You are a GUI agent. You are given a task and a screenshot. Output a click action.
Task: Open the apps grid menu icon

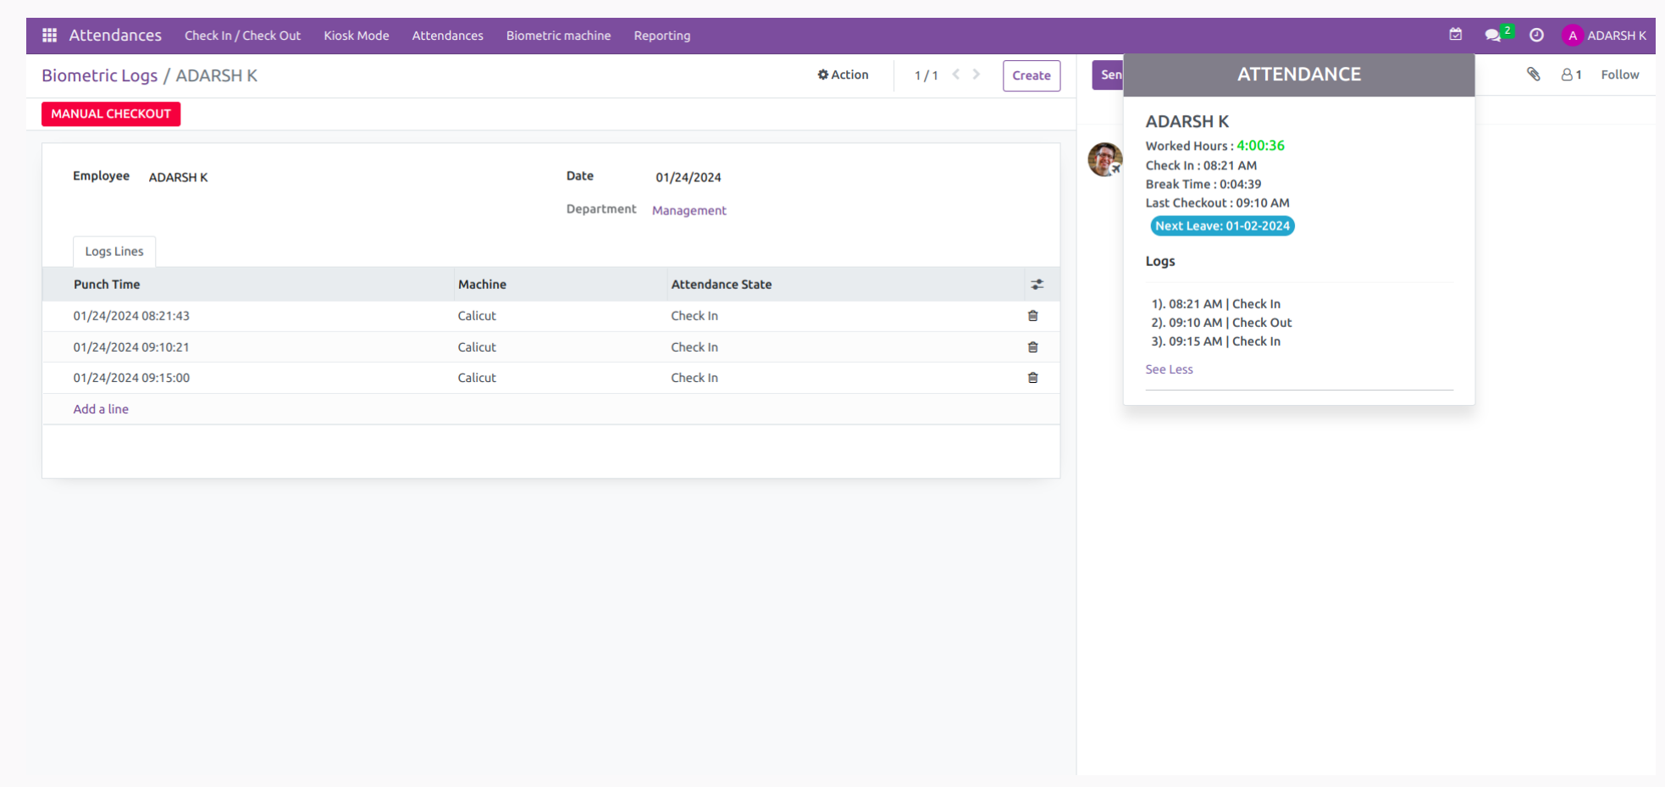49,36
